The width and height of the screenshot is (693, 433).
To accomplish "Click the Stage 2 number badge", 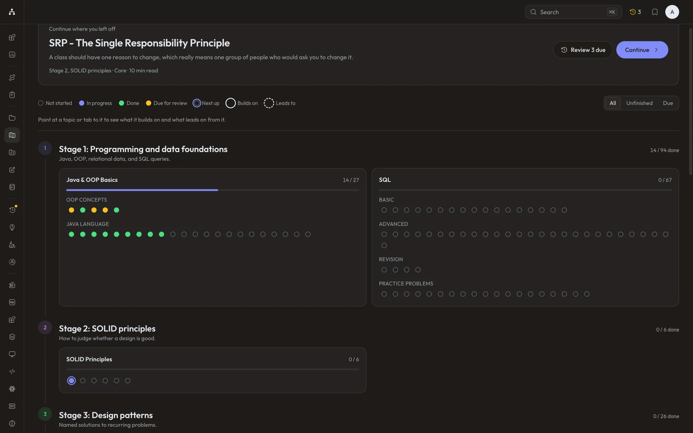I will click(x=45, y=328).
